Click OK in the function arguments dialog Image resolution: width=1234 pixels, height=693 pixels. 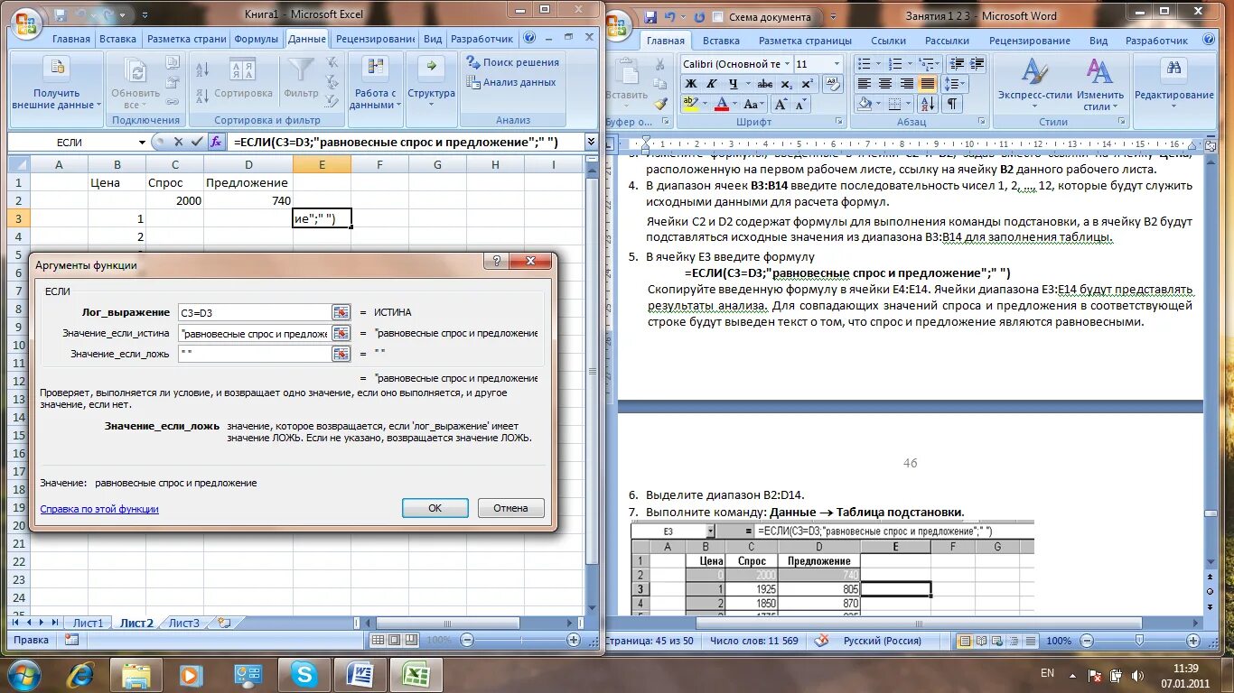tap(435, 508)
